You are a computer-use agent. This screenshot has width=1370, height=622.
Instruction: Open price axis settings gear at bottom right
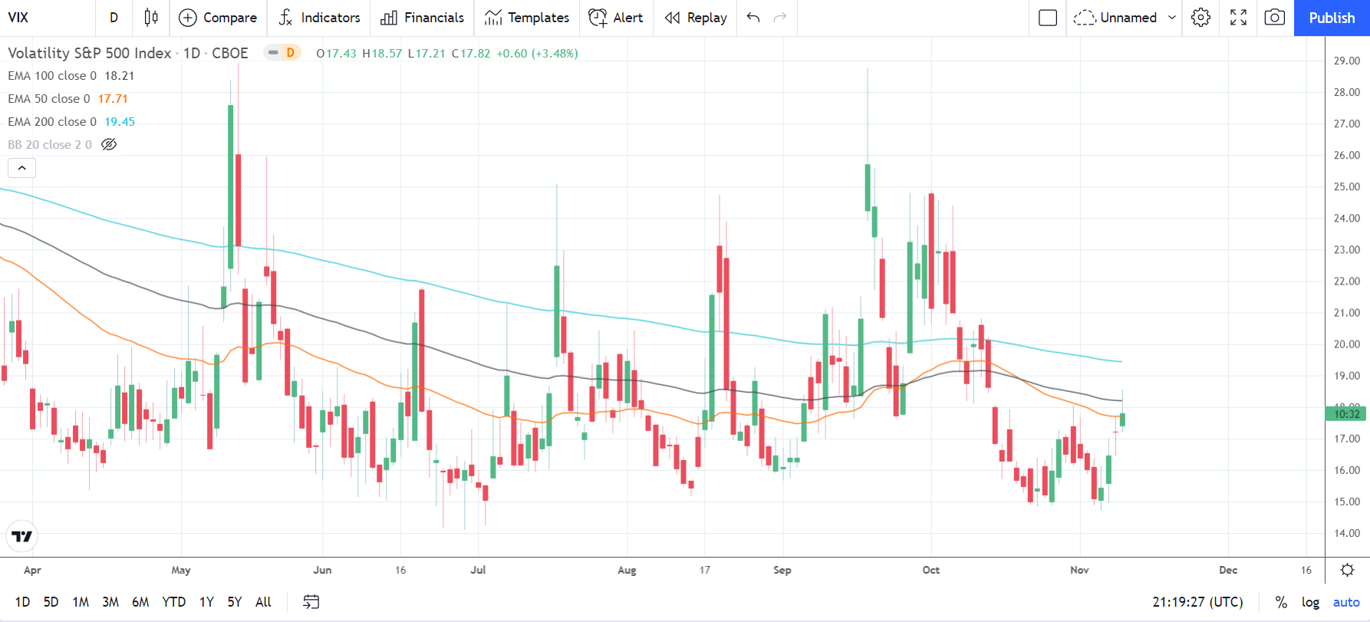pyautogui.click(x=1347, y=570)
